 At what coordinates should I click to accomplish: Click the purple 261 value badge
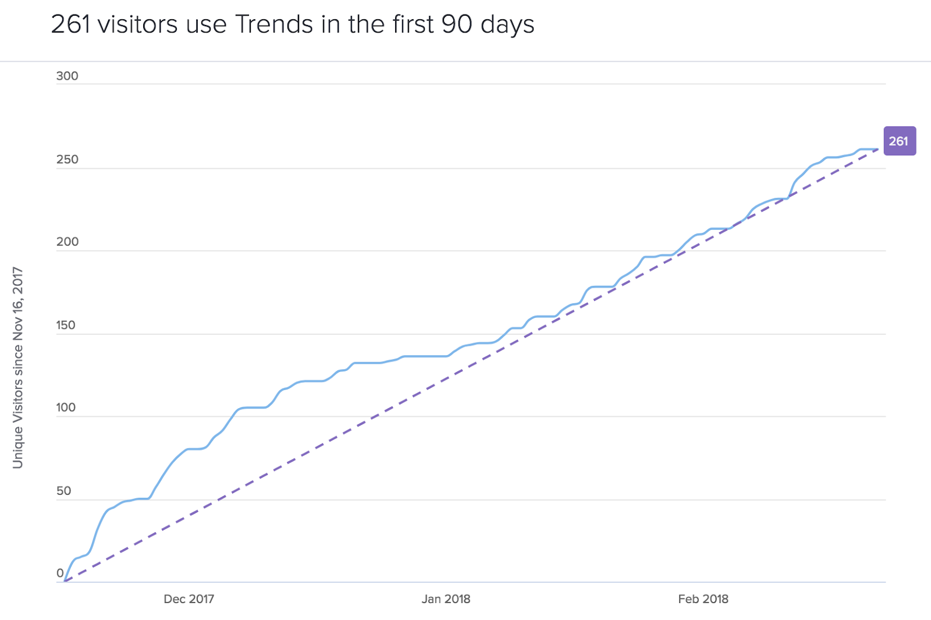pyautogui.click(x=899, y=141)
